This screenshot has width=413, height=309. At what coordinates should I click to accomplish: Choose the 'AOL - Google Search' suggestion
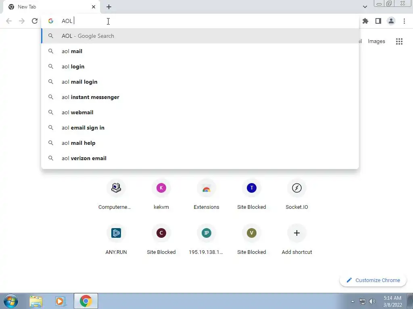(x=200, y=36)
